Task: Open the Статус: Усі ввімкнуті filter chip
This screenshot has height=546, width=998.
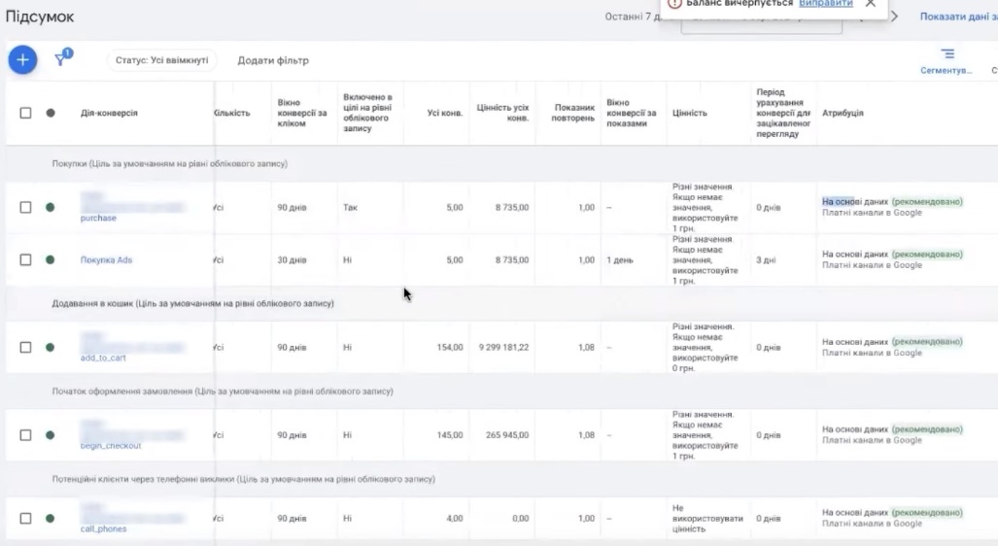Action: [161, 60]
